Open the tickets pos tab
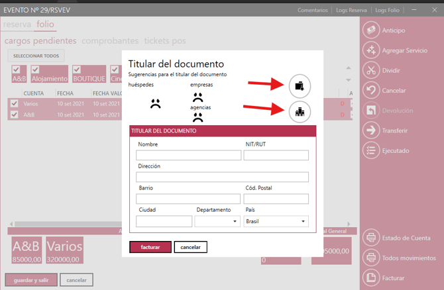The height and width of the screenshot is (290, 444). [164, 41]
